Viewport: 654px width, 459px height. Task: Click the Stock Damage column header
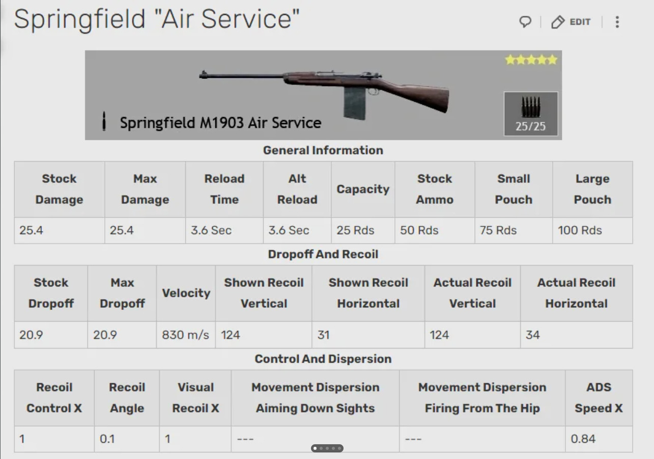click(59, 189)
